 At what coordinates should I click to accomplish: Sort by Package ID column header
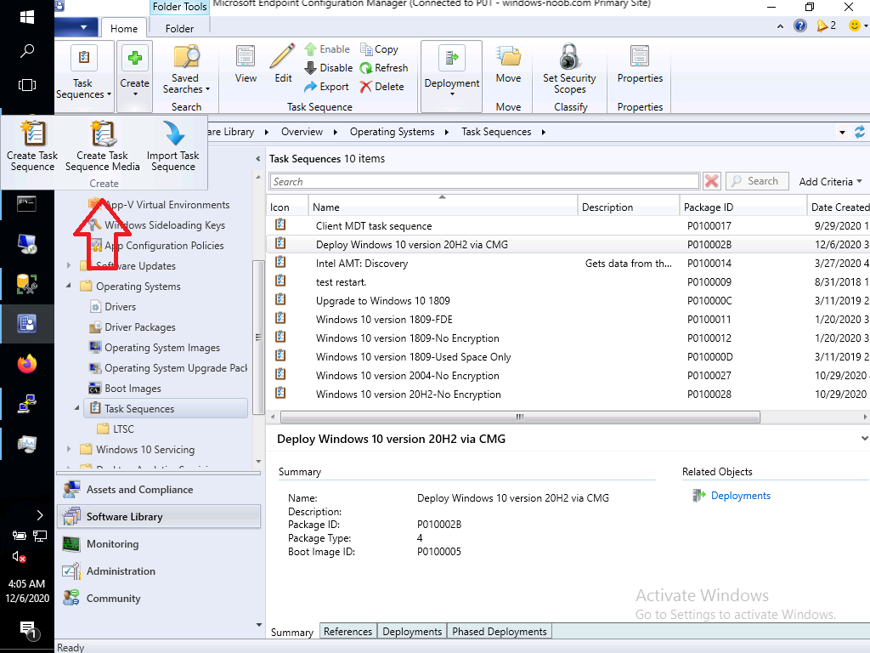743,207
